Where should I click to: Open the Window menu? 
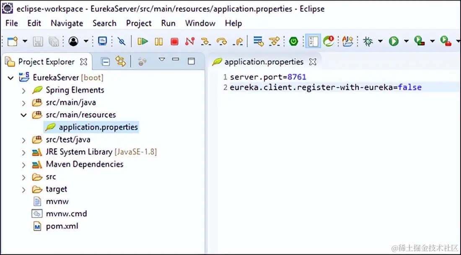200,23
